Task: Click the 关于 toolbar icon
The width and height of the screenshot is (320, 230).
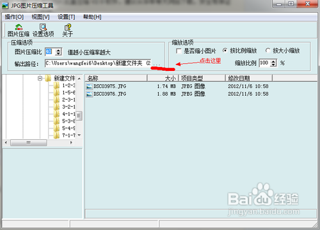Action: [68, 31]
